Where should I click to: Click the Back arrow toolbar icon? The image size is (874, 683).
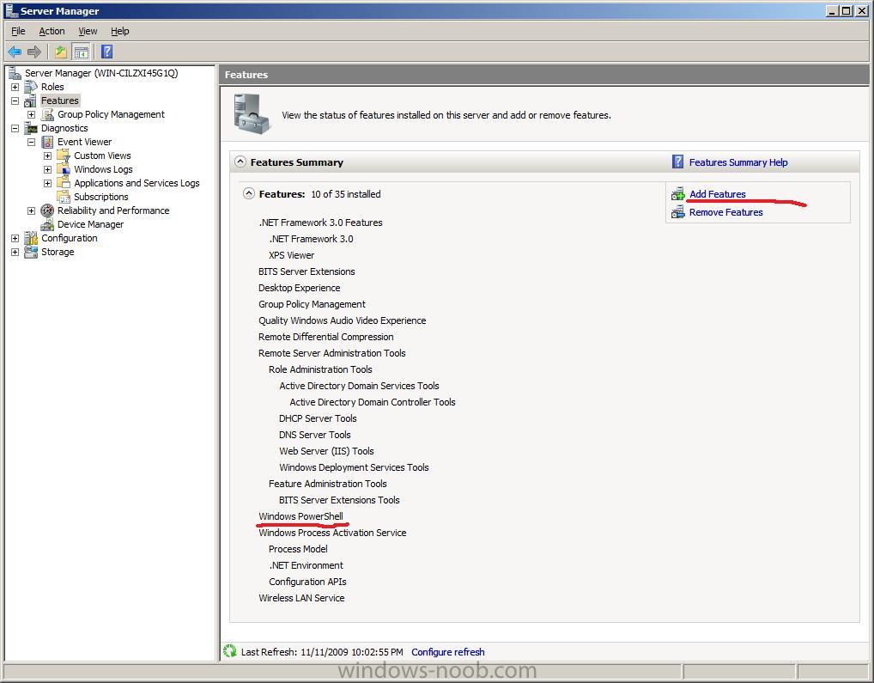pyautogui.click(x=15, y=52)
